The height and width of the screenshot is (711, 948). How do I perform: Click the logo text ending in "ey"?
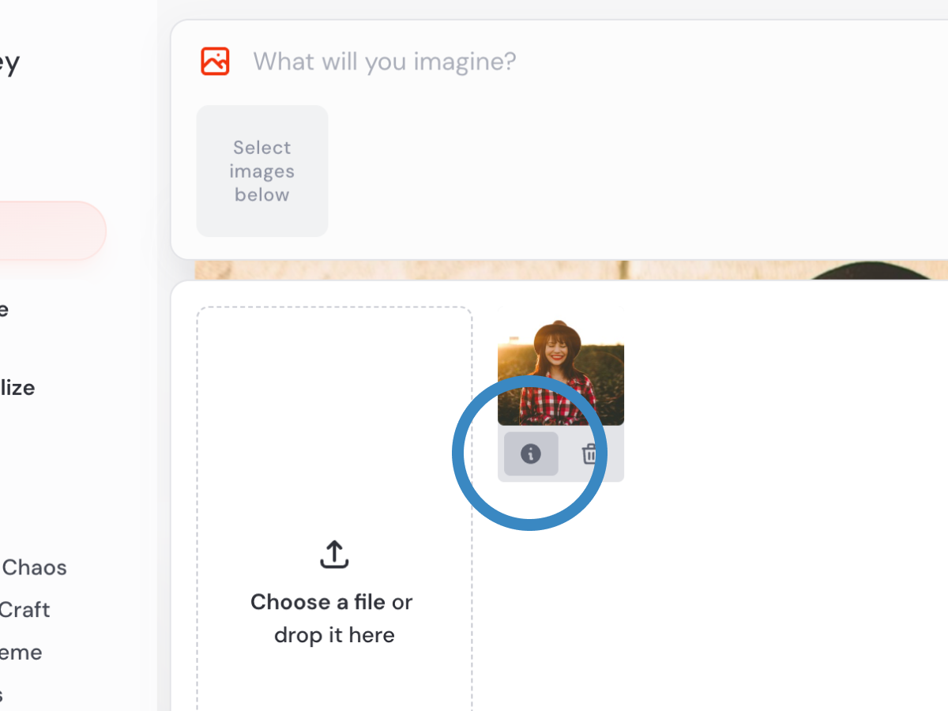tap(8, 63)
